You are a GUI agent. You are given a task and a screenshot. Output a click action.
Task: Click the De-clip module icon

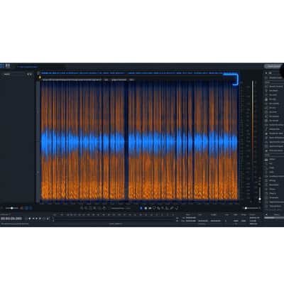[x=266, y=99]
